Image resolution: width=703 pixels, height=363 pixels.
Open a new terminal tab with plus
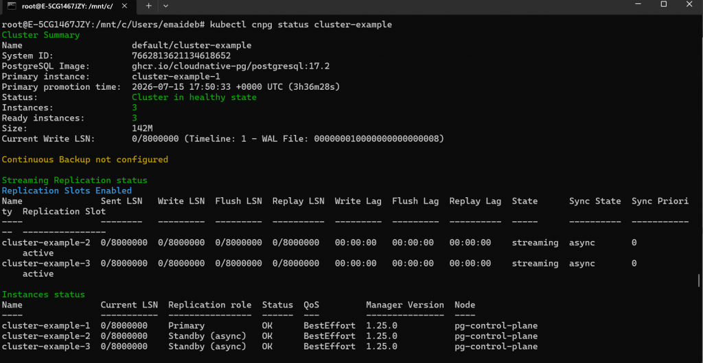pyautogui.click(x=149, y=5)
